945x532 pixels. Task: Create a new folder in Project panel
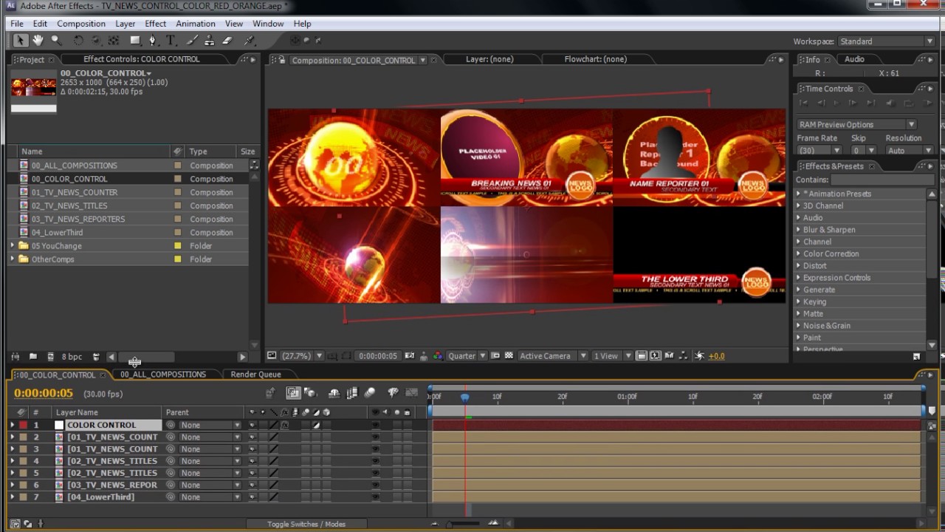tap(32, 357)
